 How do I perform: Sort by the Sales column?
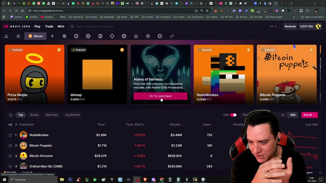208,125
